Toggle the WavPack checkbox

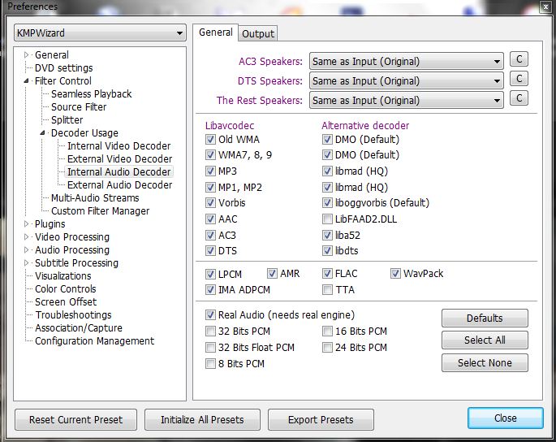(x=395, y=273)
